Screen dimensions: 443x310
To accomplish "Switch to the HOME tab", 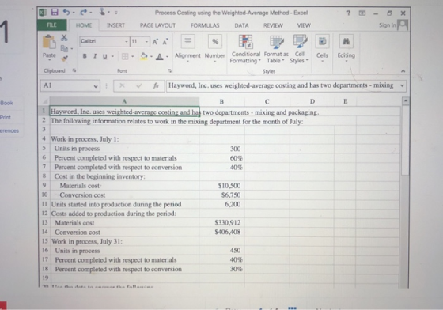I will (x=84, y=25).
